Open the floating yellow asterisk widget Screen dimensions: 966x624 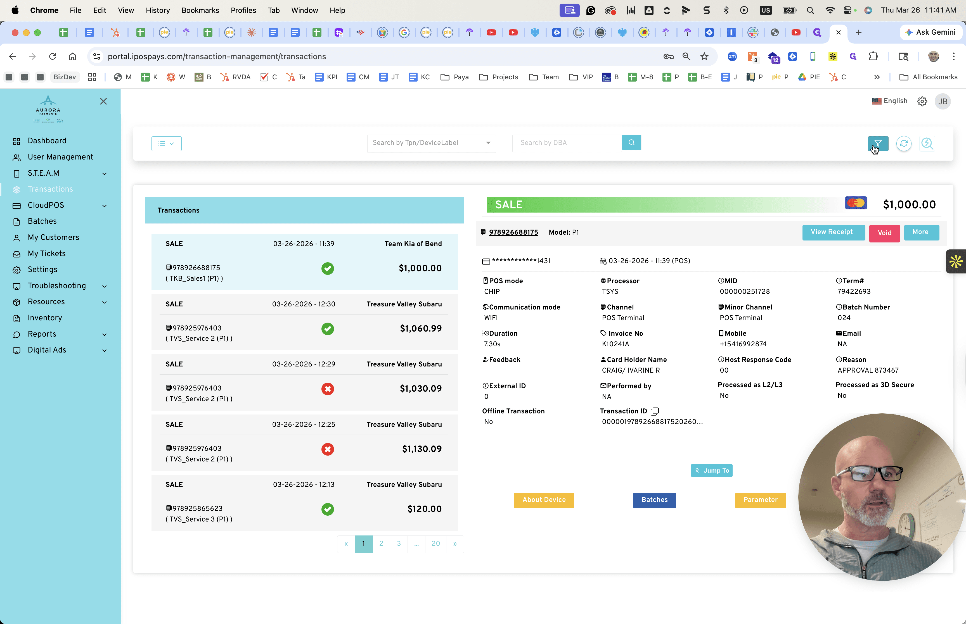click(956, 261)
